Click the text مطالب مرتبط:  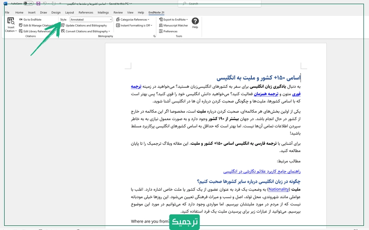(x=289, y=161)
